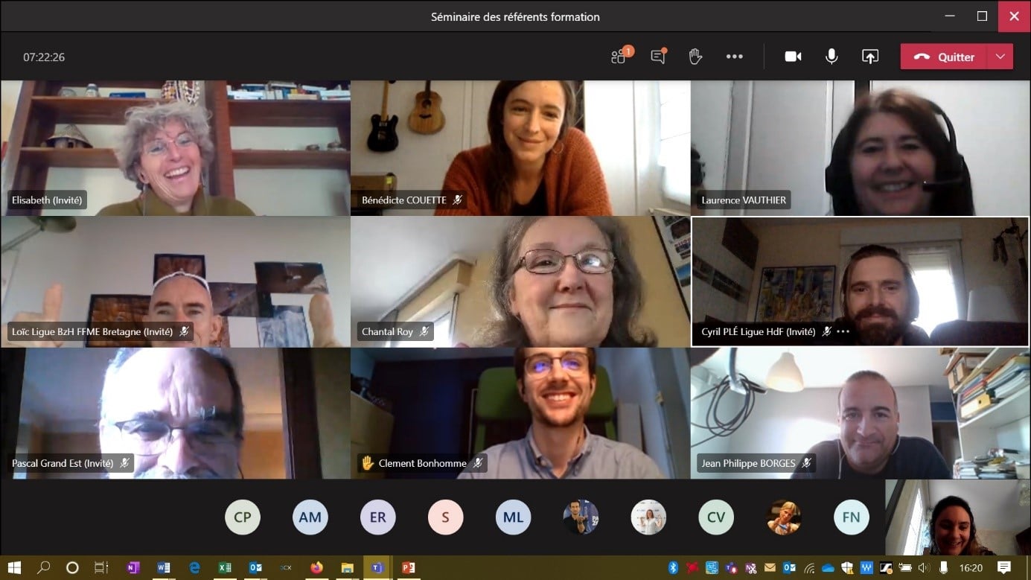1031x580 pixels.
Task: Open Cortana from the taskbar
Action: [72, 567]
